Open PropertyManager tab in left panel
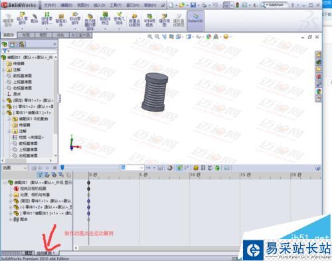 13,44
